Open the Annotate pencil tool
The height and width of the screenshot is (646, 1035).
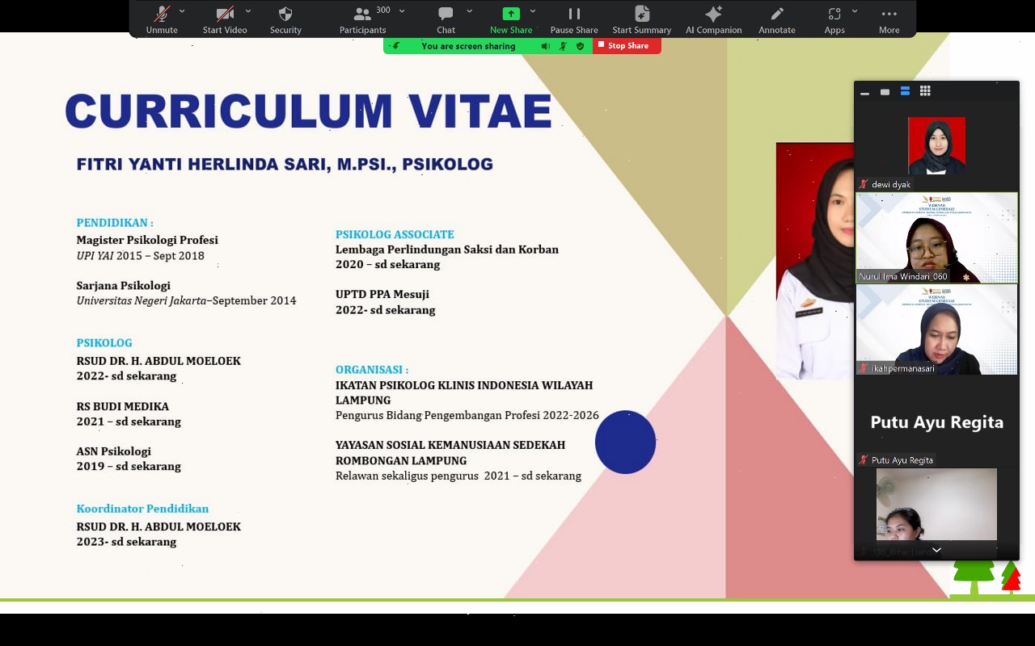pos(776,19)
